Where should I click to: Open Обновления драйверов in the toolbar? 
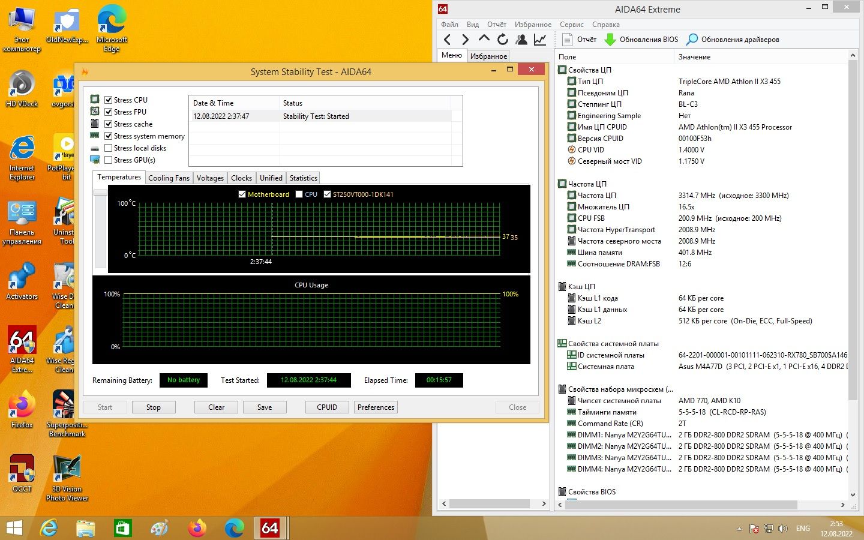(x=733, y=40)
